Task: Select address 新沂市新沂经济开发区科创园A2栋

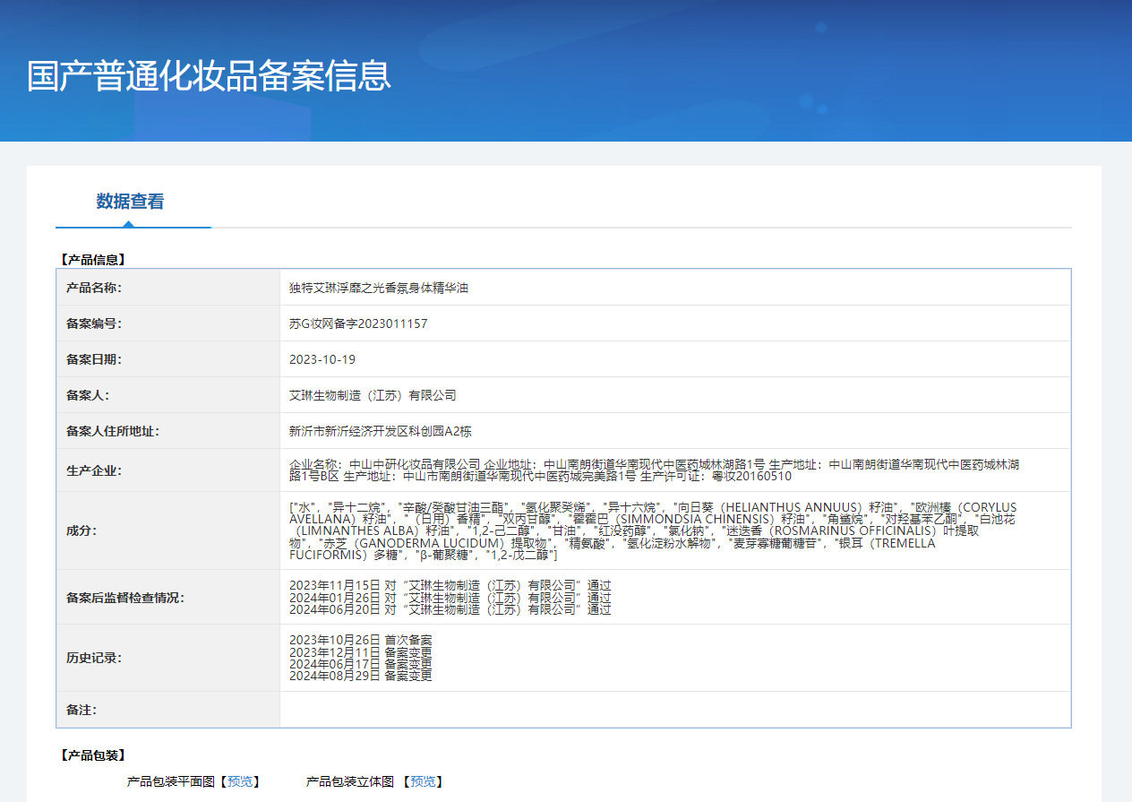Action: pos(381,431)
